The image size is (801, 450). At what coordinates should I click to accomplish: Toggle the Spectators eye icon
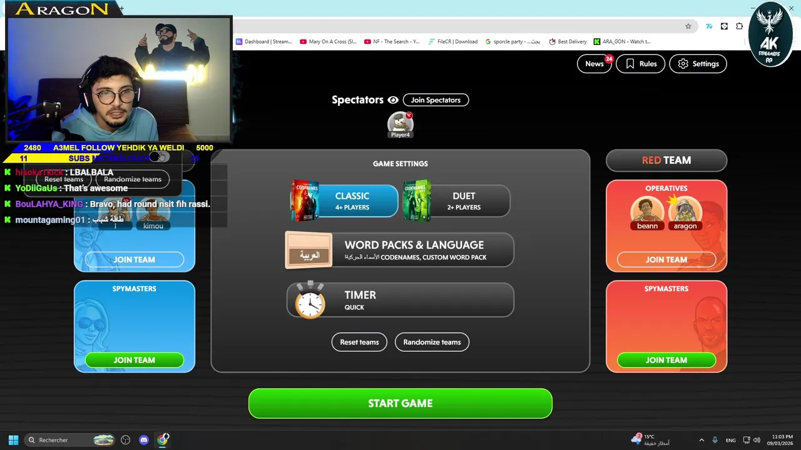393,100
